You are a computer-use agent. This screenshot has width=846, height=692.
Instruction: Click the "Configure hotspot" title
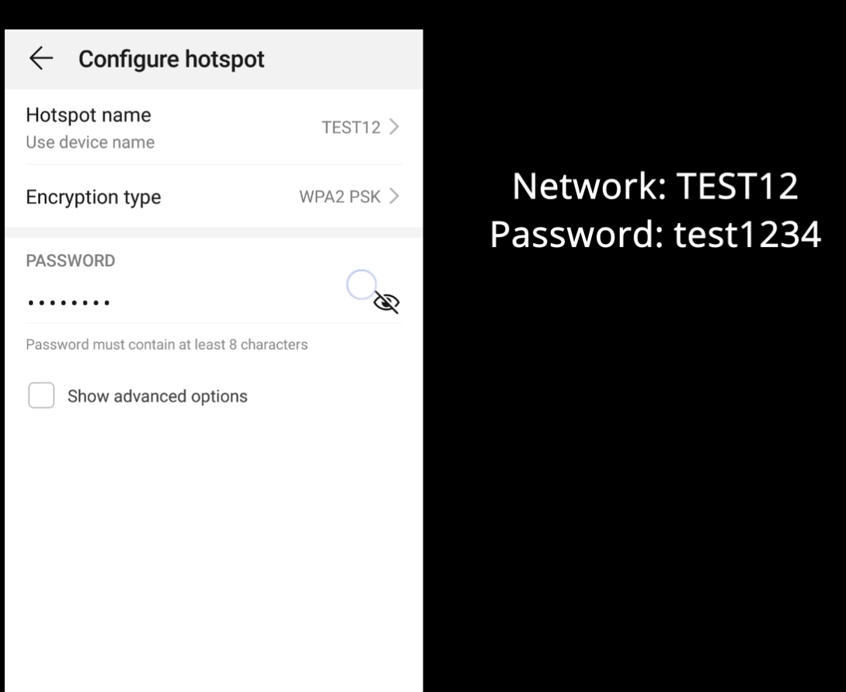pos(172,59)
